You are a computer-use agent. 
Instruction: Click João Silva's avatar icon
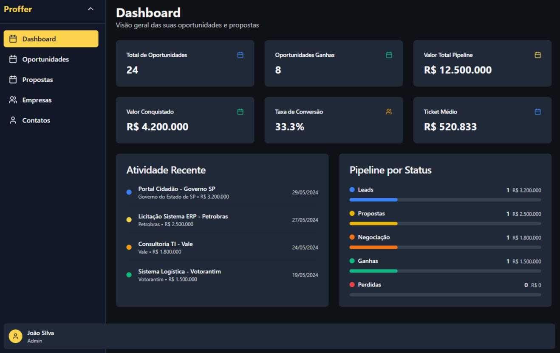point(16,336)
